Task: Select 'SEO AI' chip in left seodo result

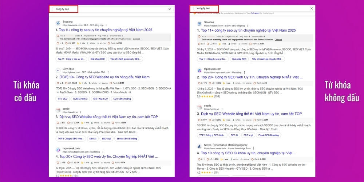Action: (x=93, y=138)
